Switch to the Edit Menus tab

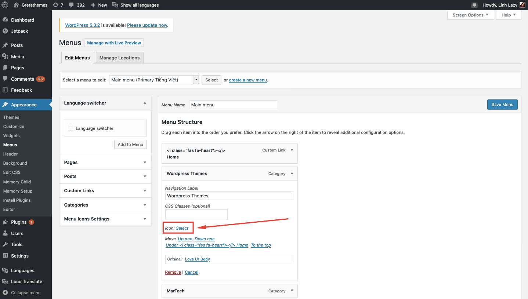point(77,58)
